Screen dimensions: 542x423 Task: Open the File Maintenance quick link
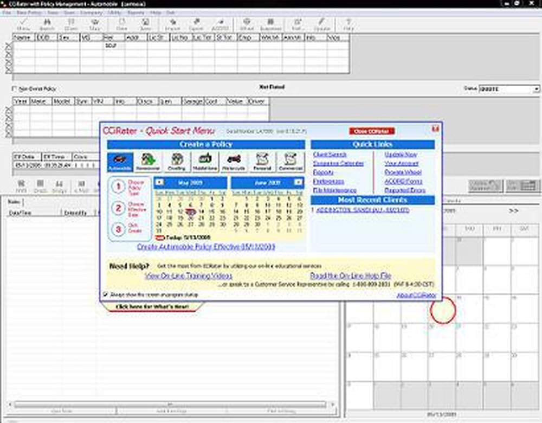click(x=334, y=190)
